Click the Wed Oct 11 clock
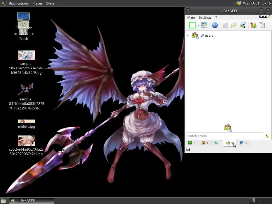Viewport: 272px width, 204px height. coord(257,3)
